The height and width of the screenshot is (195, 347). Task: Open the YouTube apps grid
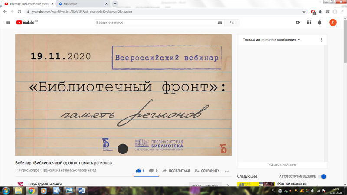pyautogui.click(x=309, y=23)
